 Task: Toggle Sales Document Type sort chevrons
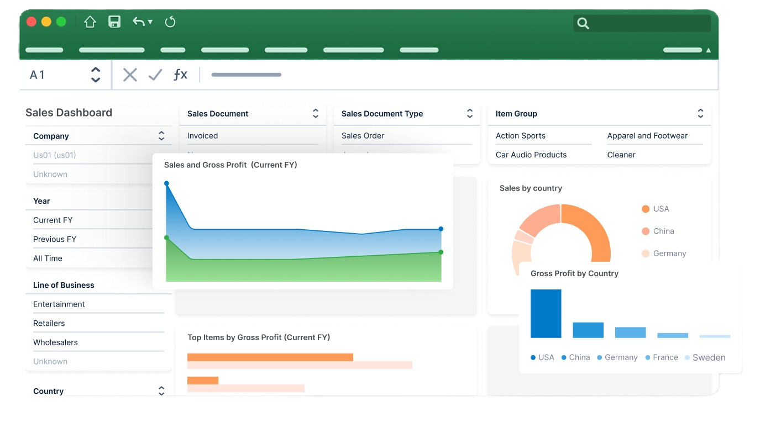coord(470,114)
